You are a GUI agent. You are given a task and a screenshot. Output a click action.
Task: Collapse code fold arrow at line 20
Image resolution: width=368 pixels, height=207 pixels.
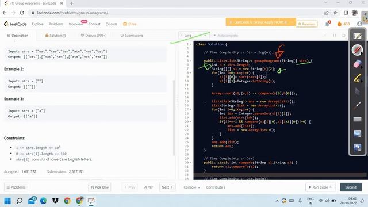tap(190, 121)
